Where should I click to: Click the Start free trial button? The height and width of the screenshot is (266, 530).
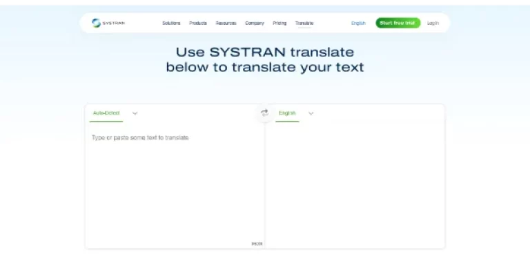(397, 23)
